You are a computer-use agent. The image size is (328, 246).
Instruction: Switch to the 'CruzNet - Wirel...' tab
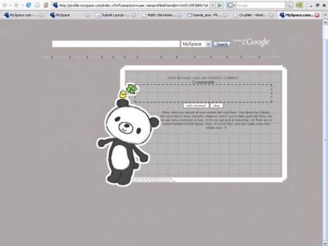[253, 15]
